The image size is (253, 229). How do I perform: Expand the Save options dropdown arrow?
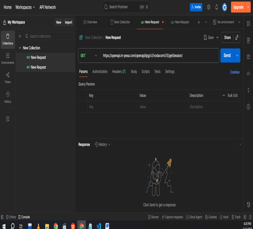(217, 37)
